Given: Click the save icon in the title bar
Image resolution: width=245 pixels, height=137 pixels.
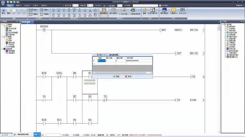Looking at the screenshot, I should click(x=14, y=2).
